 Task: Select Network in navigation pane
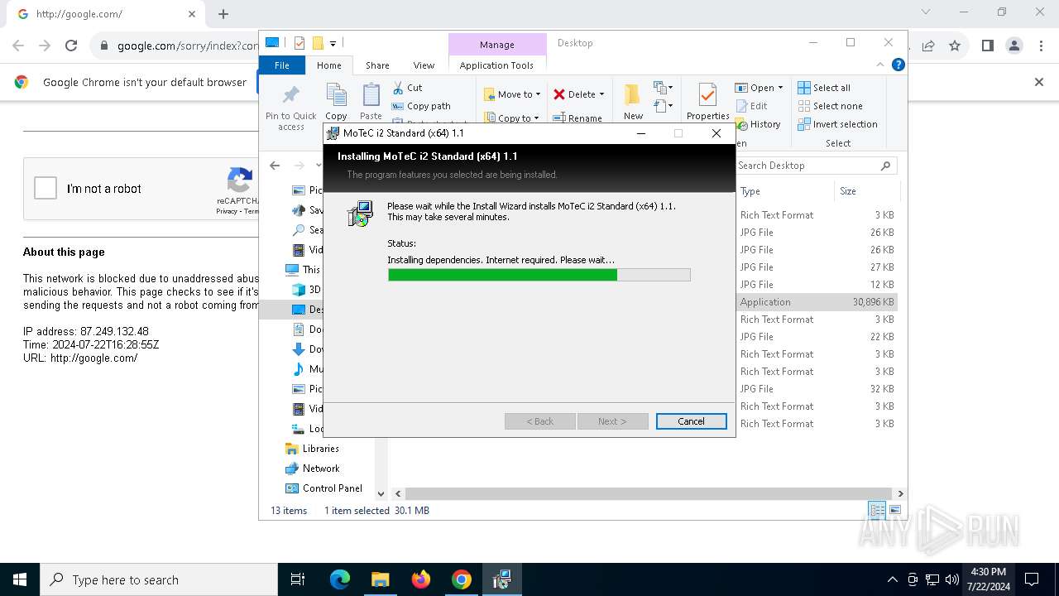pos(321,469)
